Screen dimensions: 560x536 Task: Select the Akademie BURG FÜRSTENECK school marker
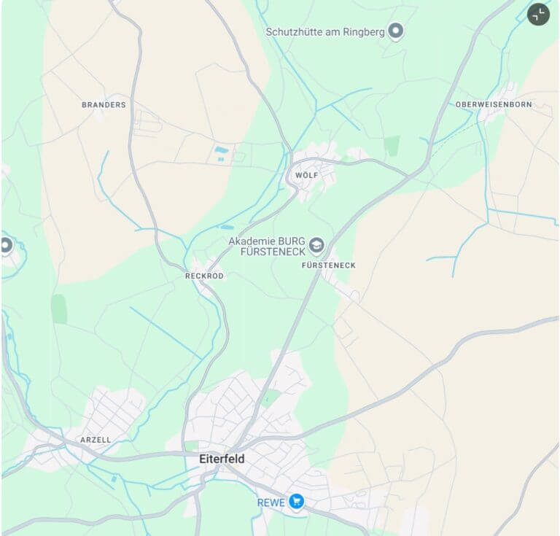click(316, 246)
